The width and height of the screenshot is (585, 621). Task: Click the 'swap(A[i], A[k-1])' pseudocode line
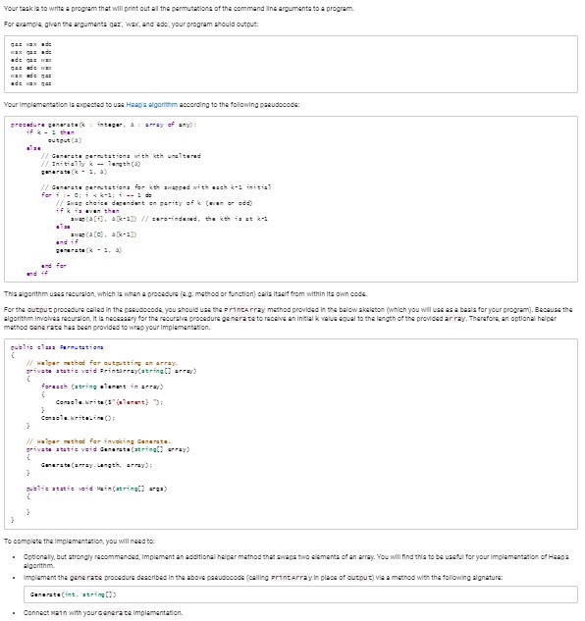pos(169,219)
